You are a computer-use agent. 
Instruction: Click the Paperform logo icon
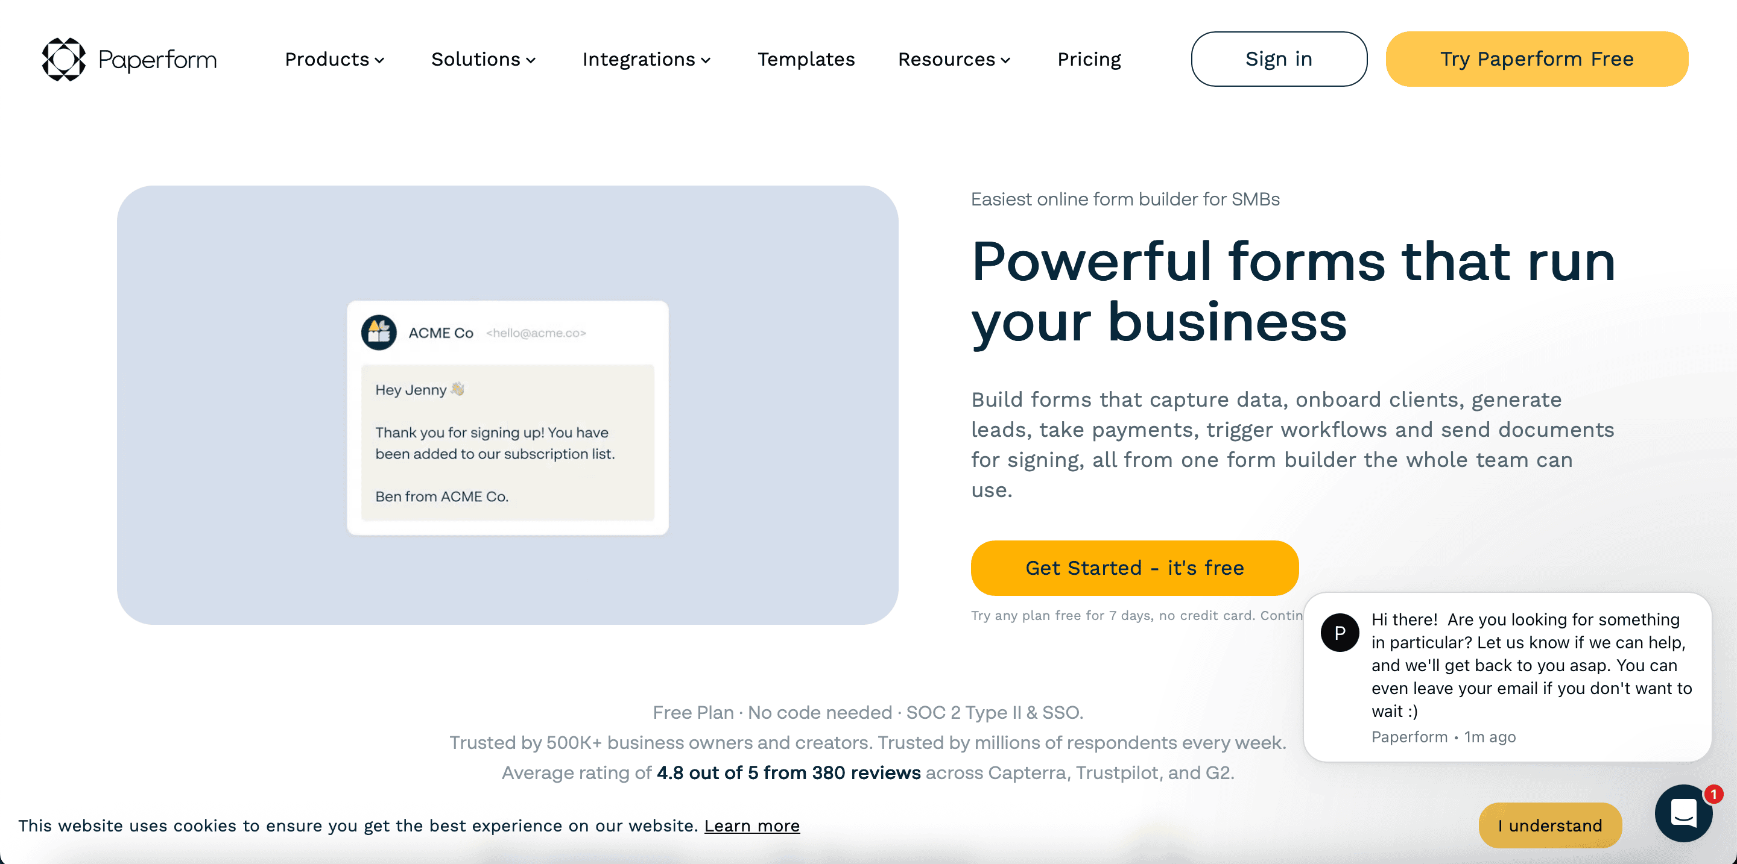(63, 59)
